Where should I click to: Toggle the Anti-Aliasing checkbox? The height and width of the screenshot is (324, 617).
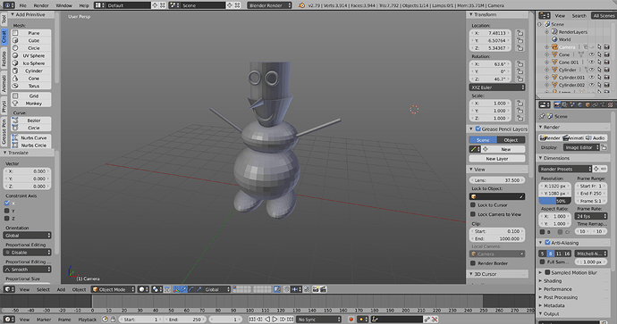click(547, 243)
